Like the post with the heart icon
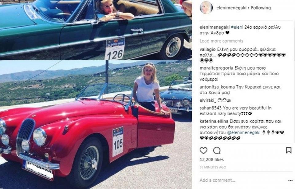295x189 pixels. (203, 150)
